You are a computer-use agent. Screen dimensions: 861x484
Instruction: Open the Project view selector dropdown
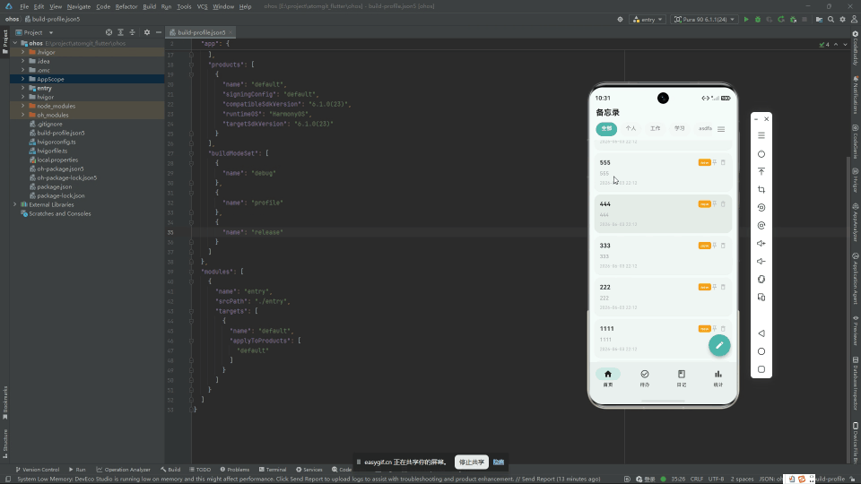coord(34,32)
